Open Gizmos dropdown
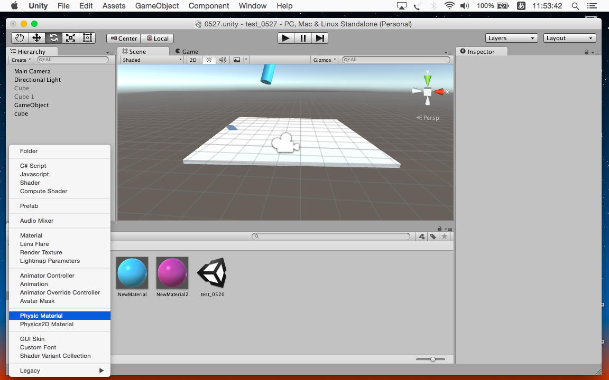This screenshot has height=380, width=609. pyautogui.click(x=325, y=60)
